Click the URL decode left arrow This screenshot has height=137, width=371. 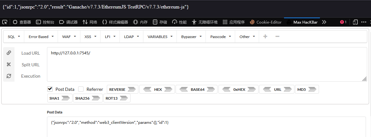tap(267, 89)
